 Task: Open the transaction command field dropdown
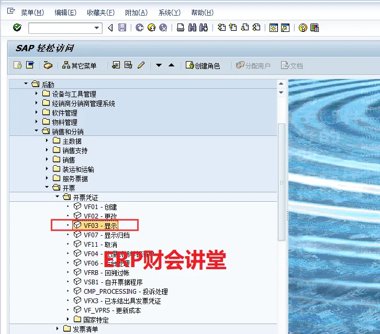[x=97, y=28]
